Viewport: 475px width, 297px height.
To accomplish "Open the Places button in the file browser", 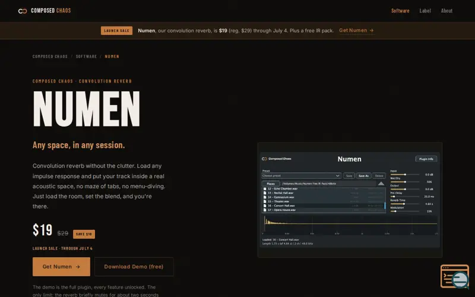I will pos(271,184).
